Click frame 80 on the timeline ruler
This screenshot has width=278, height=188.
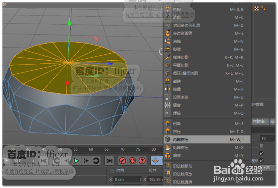coord(153,149)
